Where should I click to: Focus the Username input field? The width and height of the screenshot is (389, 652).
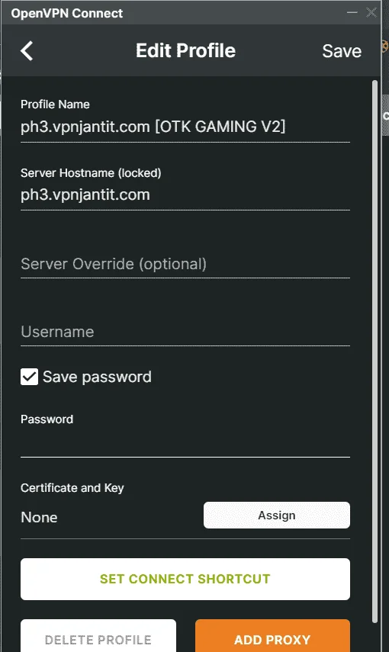(185, 332)
